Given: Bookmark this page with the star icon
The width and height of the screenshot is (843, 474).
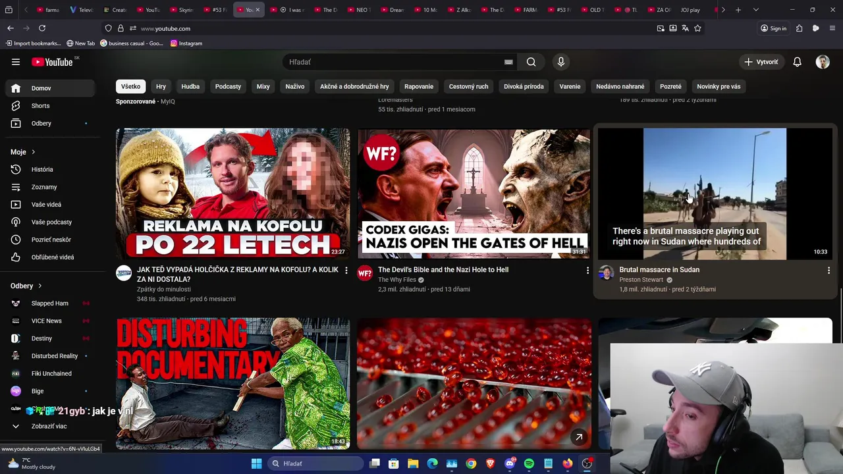Looking at the screenshot, I should pos(697,28).
